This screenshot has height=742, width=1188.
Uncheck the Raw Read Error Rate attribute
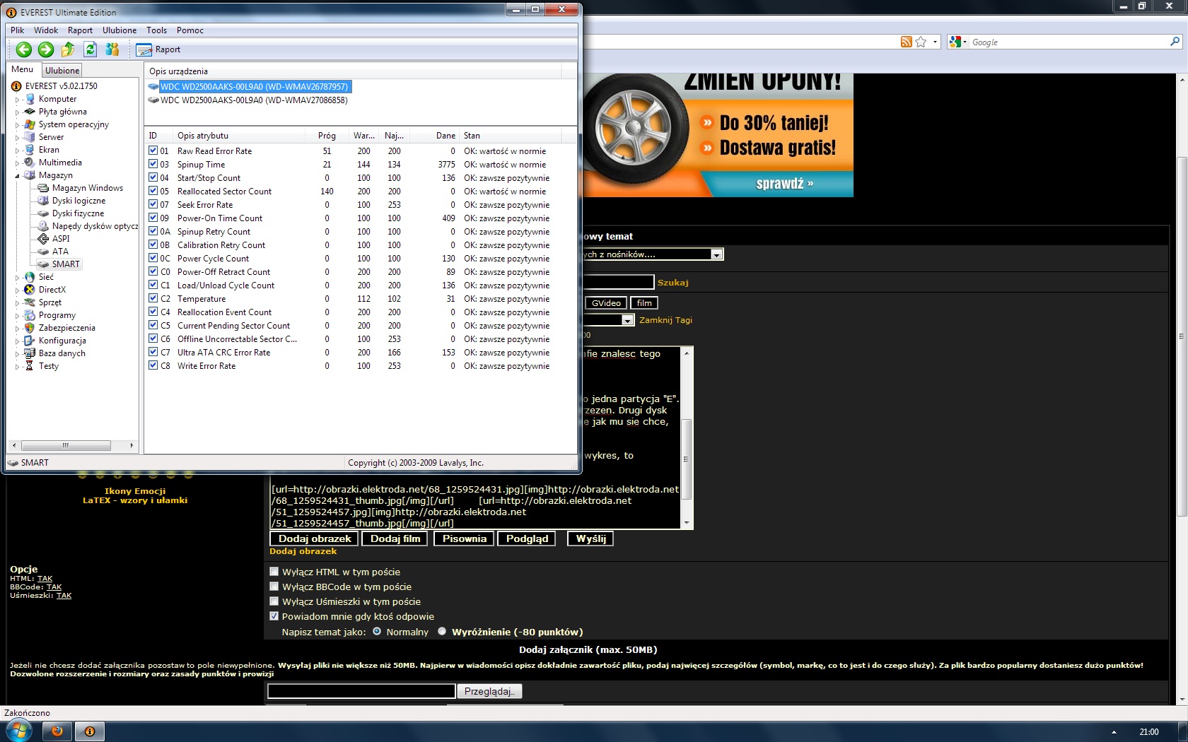153,151
